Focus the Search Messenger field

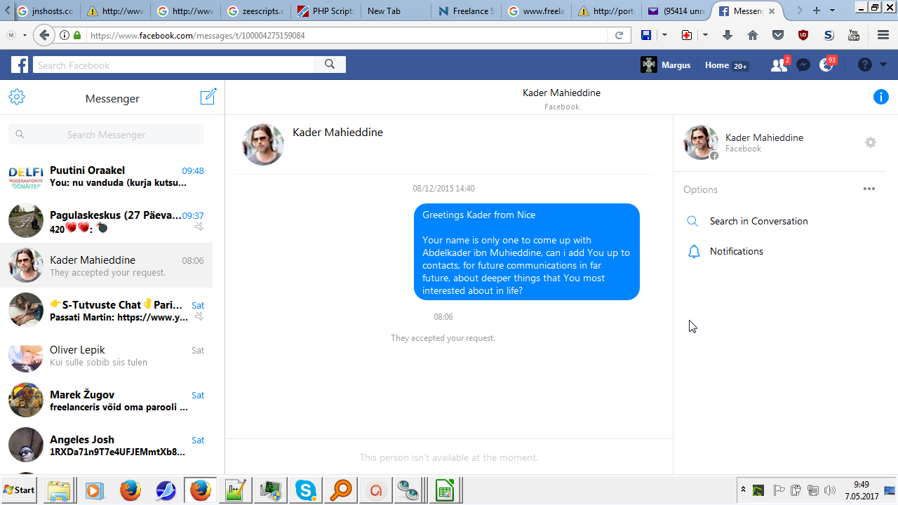tap(106, 135)
